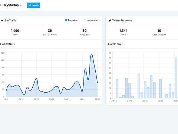Click the Site Traffic trend line icon

tap(2, 20)
